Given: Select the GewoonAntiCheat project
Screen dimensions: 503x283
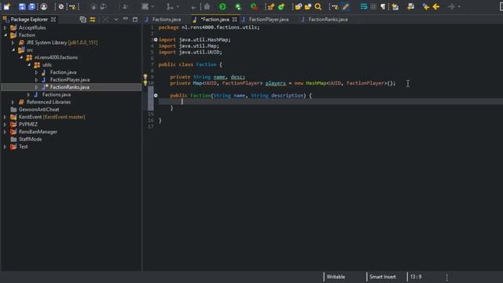Looking at the screenshot, I should 39,109.
